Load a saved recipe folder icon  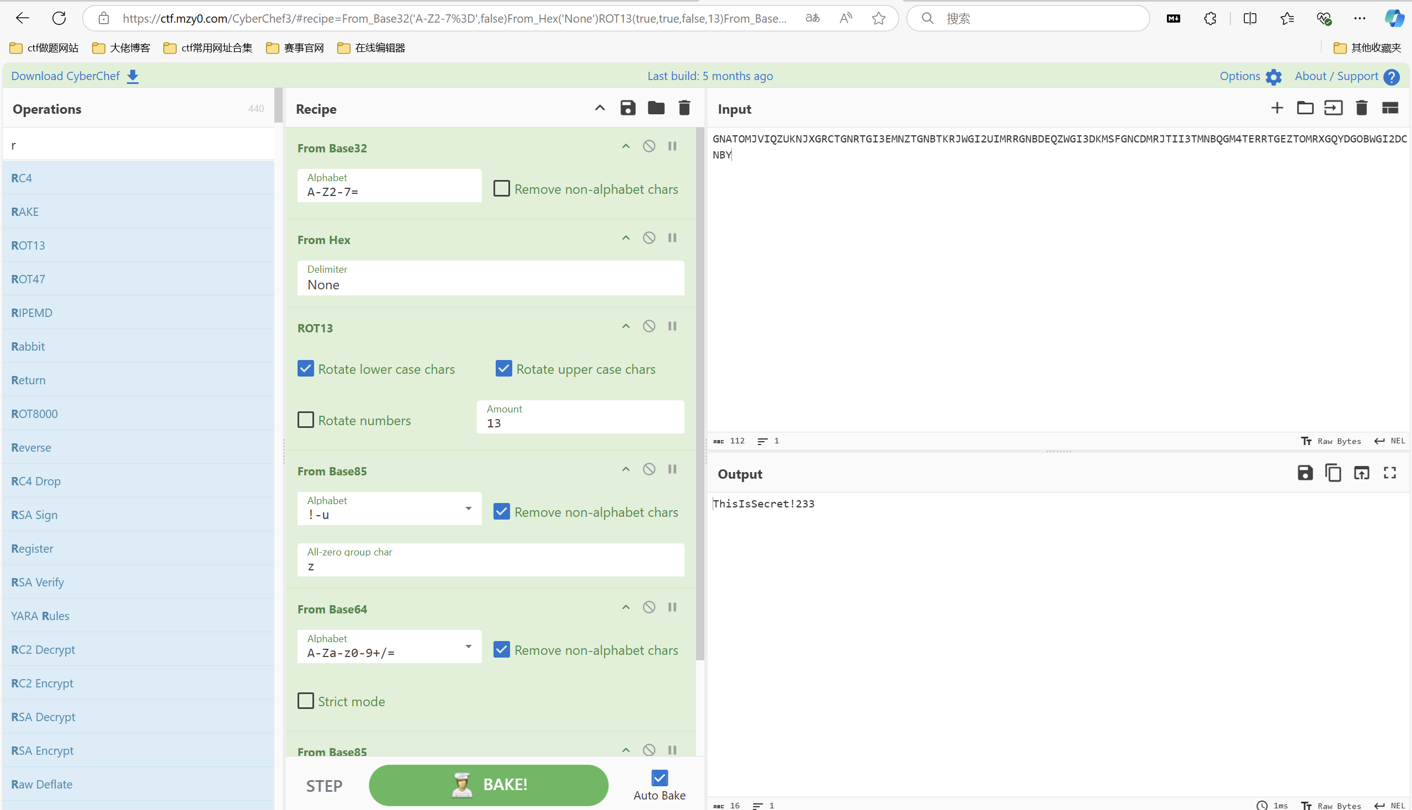(x=656, y=108)
